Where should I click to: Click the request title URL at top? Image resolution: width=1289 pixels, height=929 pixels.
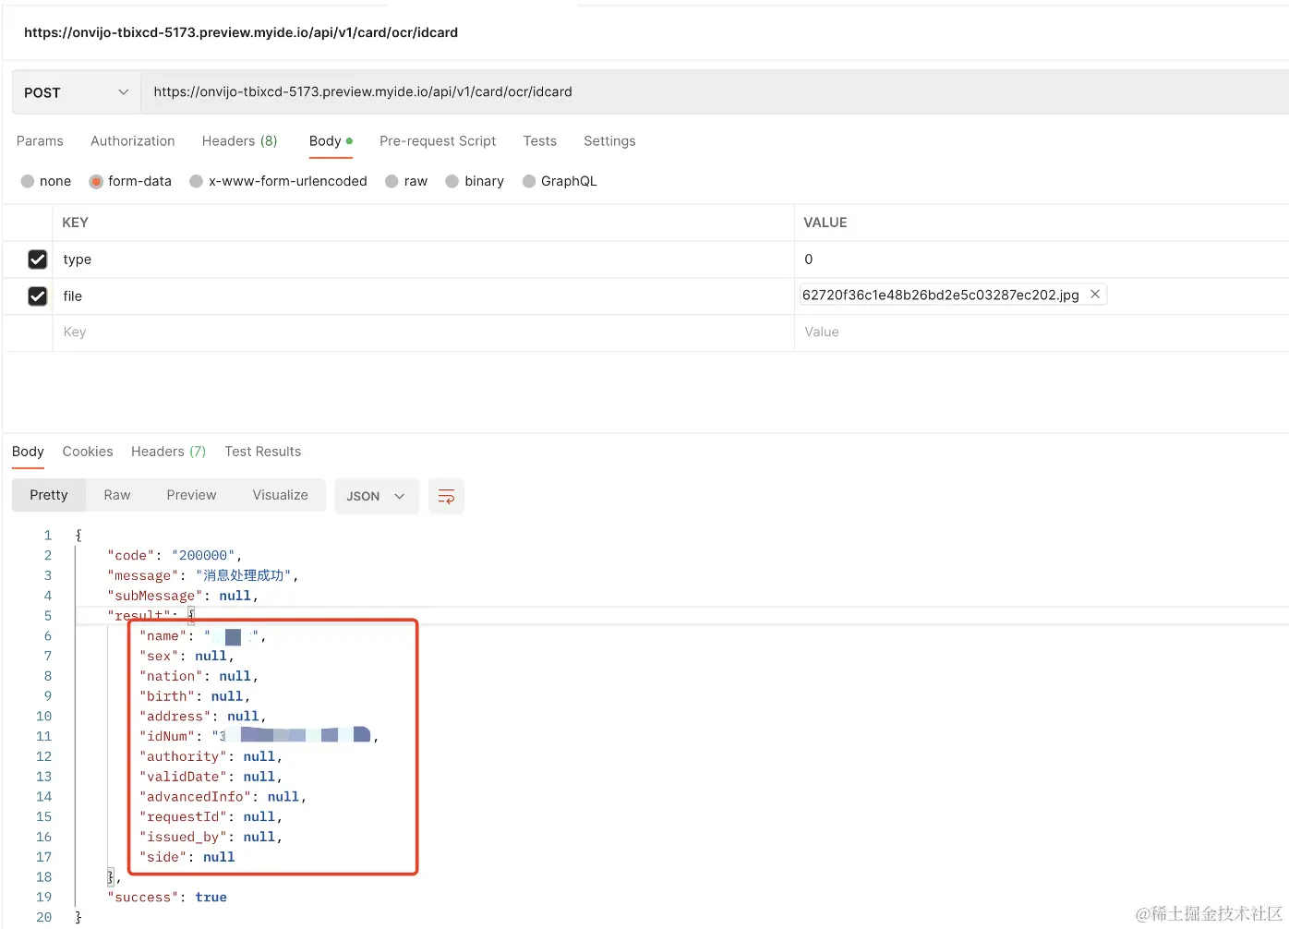pyautogui.click(x=241, y=32)
